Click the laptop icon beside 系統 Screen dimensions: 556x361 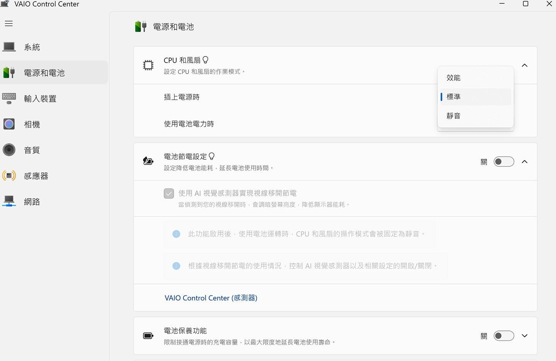(9, 47)
